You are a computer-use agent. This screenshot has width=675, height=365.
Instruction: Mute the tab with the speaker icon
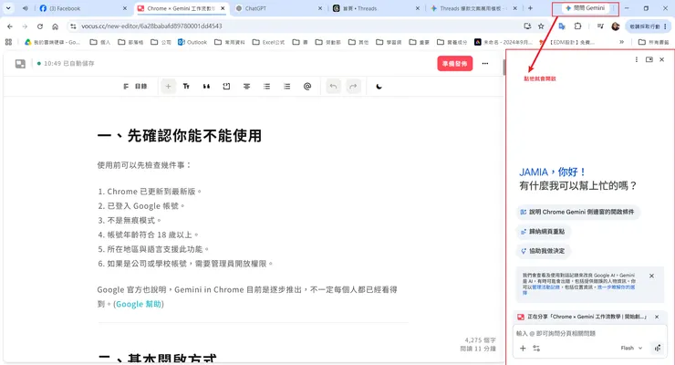26,8
